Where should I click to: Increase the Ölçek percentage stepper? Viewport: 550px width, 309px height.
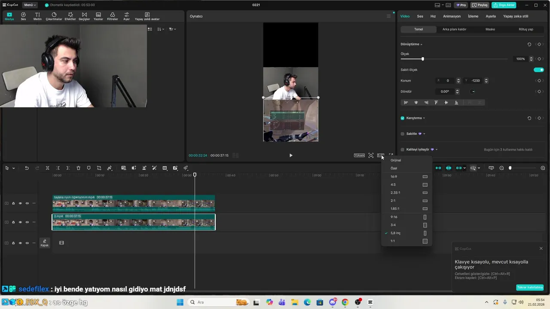pyautogui.click(x=531, y=58)
